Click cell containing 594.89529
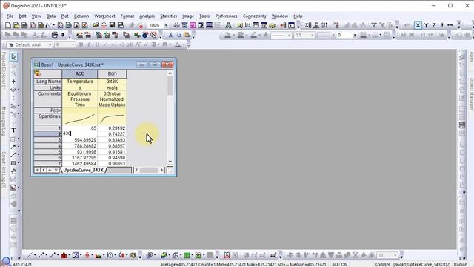This screenshot has width=474, height=267. 80,140
